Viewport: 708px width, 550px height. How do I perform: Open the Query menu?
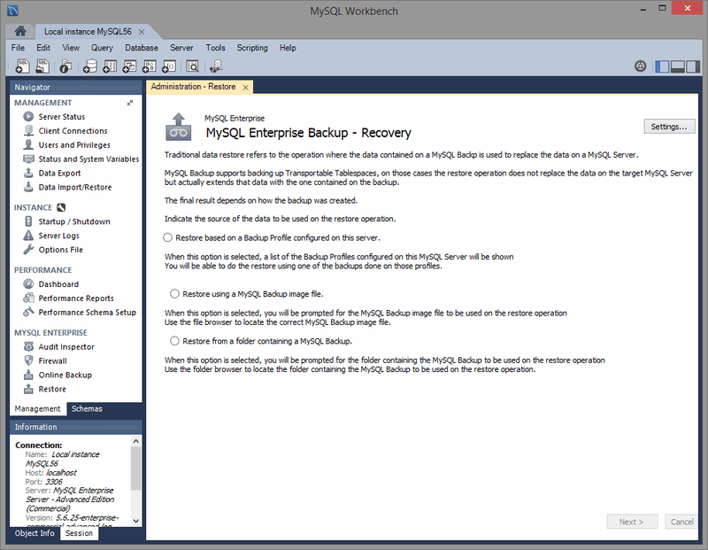[102, 48]
